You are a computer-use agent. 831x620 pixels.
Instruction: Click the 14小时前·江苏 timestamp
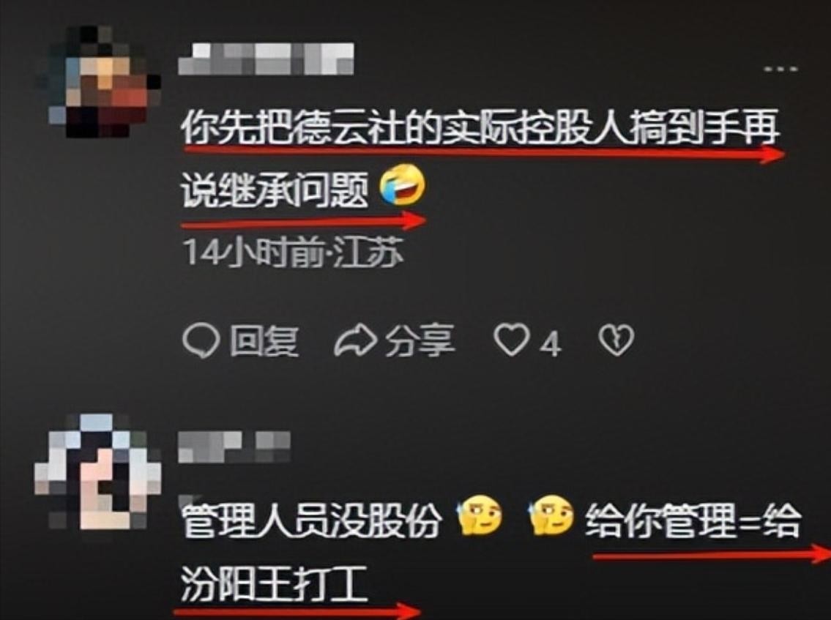[293, 253]
